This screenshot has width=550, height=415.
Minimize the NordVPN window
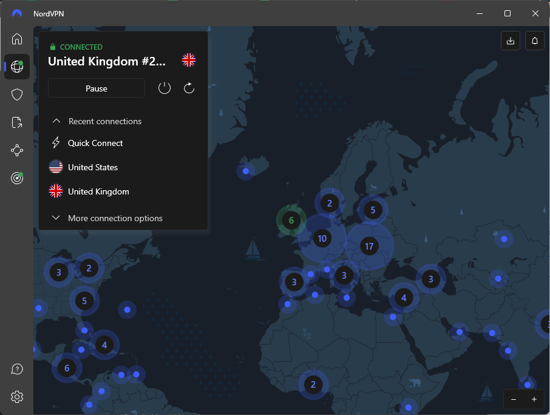click(x=480, y=14)
